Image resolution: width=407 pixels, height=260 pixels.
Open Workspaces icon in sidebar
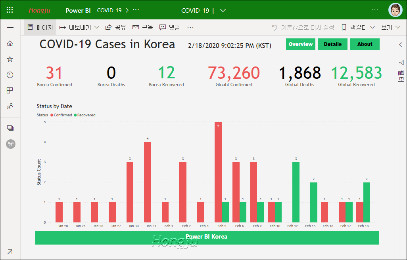click(x=10, y=128)
